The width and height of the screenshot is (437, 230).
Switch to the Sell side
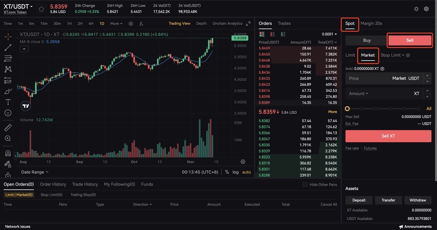(410, 40)
